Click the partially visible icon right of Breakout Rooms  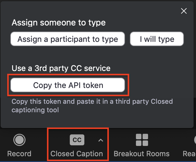(x=194, y=140)
